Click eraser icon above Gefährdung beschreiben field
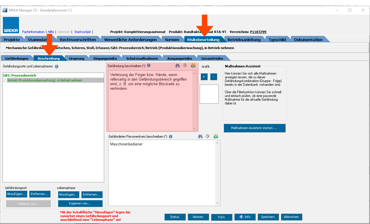The height and width of the screenshot is (224, 370). pyautogui.click(x=185, y=66)
